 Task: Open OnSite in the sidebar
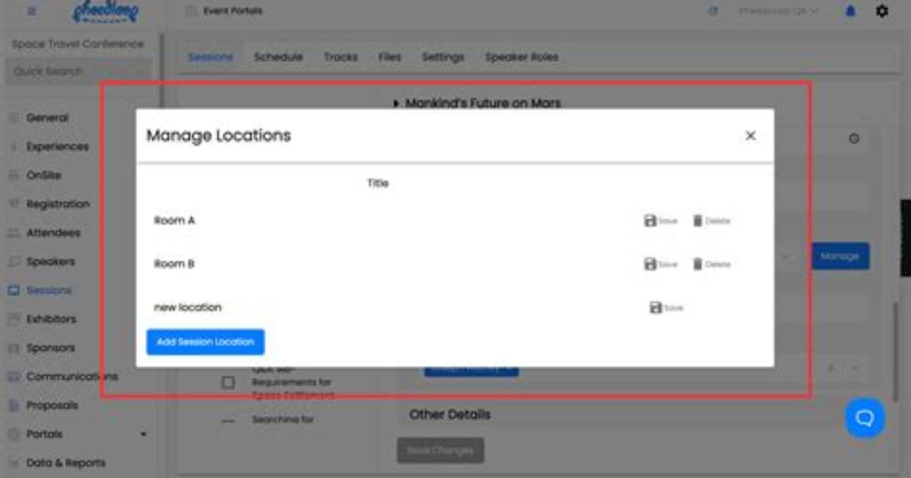[43, 175]
